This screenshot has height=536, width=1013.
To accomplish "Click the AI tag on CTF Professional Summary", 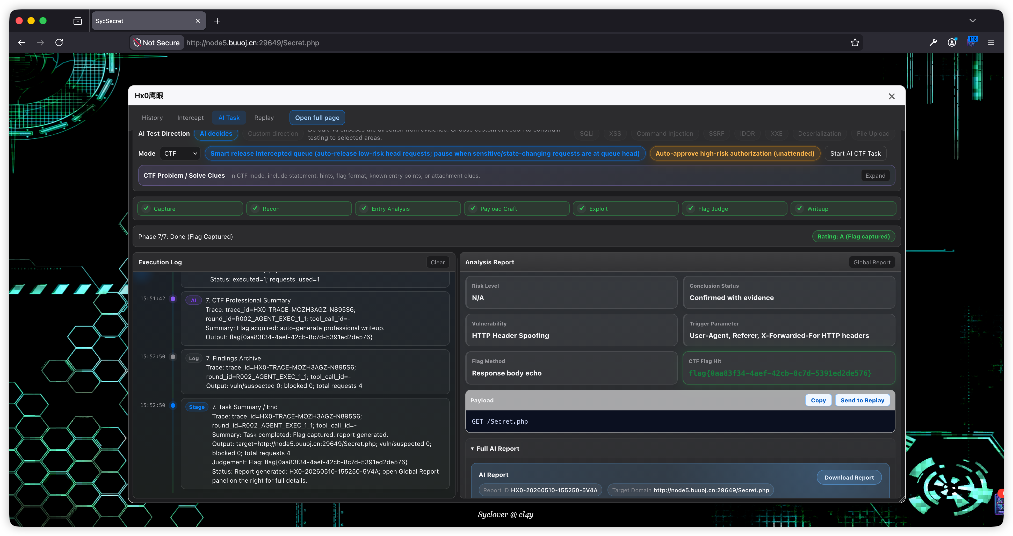I will point(193,300).
